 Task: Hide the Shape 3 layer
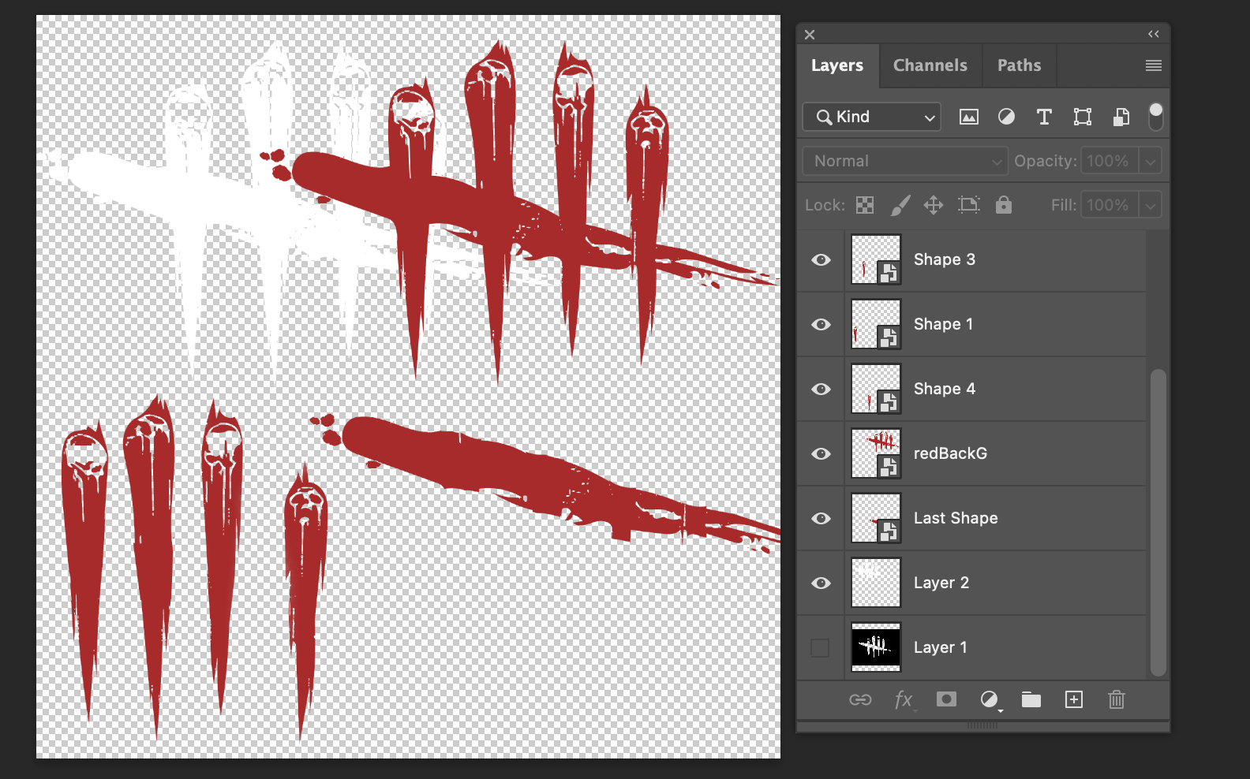(821, 259)
